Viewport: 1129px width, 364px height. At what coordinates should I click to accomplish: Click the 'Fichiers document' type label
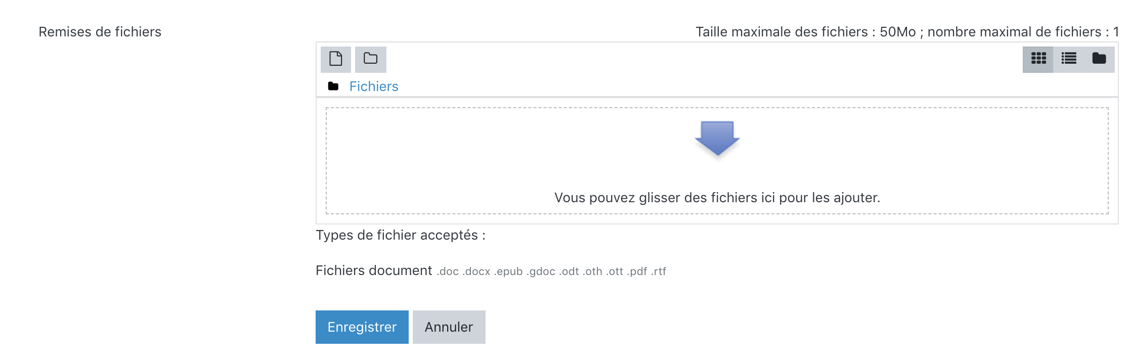tap(373, 270)
